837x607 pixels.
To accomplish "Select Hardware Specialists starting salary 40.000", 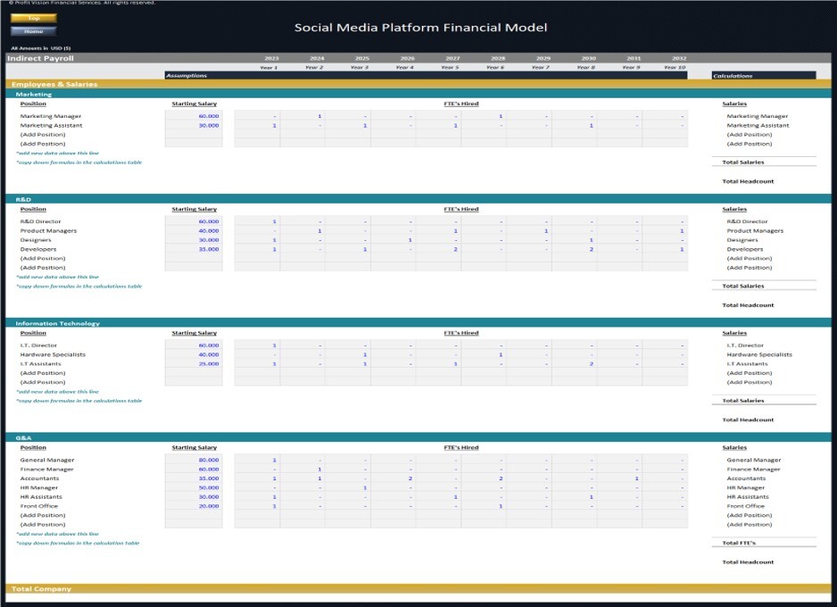I will (194, 354).
